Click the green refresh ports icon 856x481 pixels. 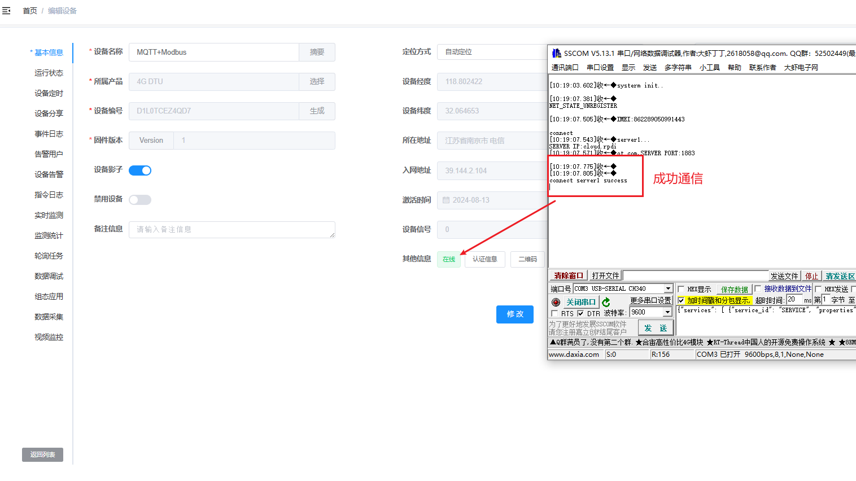pos(606,302)
